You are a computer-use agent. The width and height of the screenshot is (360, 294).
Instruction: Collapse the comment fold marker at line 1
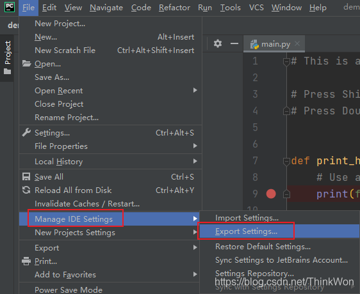point(286,62)
